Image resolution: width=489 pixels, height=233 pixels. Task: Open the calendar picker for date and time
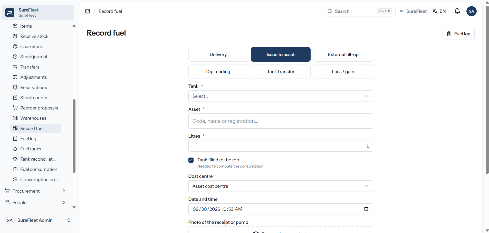click(x=366, y=209)
